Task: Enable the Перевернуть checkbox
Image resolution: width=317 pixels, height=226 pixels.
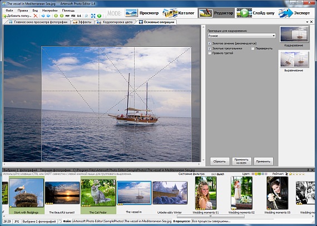Action: [252, 48]
